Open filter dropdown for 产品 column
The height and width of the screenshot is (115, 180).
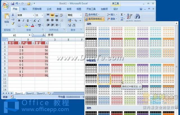[33, 43]
